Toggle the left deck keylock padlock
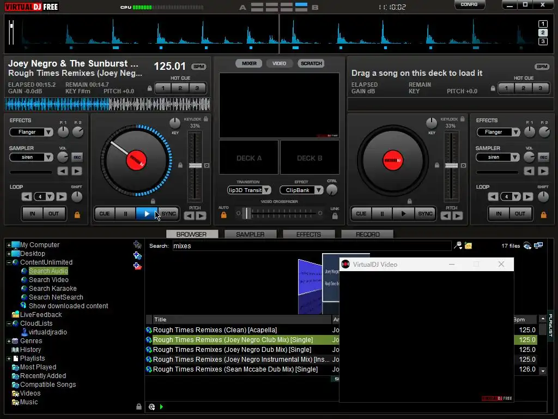The image size is (558, 419). tap(205, 119)
